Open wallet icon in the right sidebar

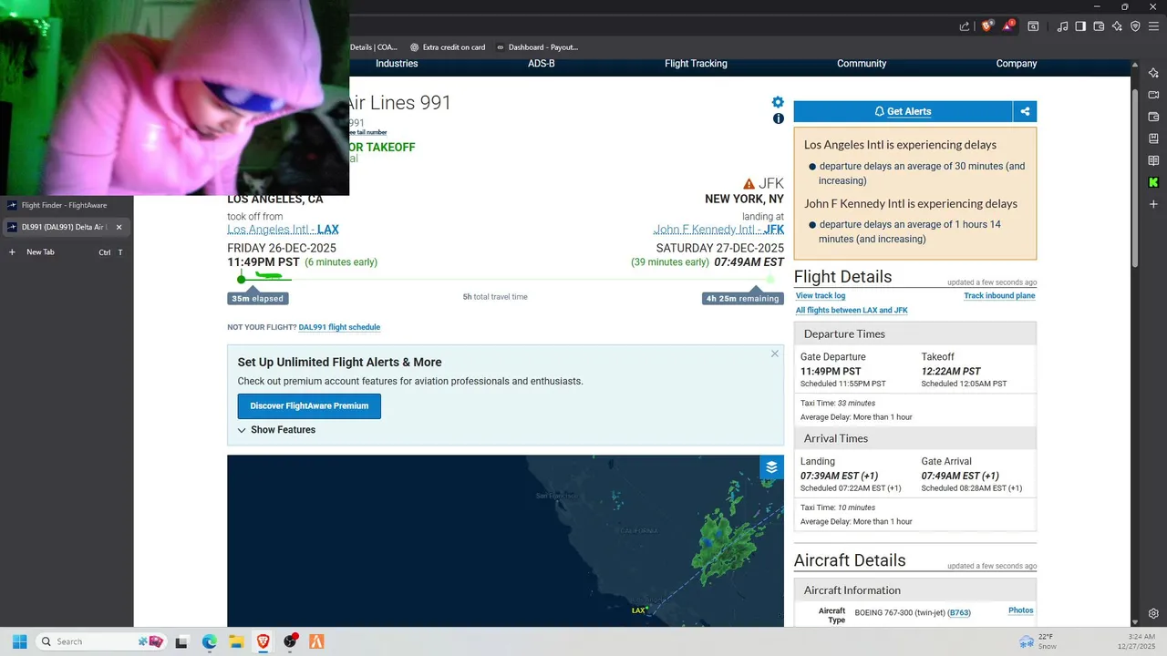point(1153,117)
